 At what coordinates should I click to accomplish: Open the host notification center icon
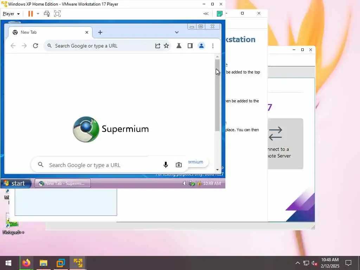click(348, 263)
